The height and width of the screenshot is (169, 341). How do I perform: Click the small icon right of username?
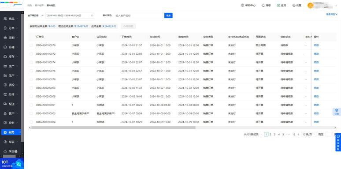click(336, 5)
